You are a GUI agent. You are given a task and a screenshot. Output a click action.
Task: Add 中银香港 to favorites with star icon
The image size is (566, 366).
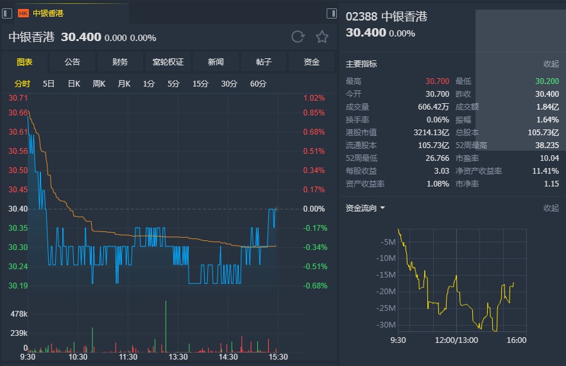(x=322, y=37)
